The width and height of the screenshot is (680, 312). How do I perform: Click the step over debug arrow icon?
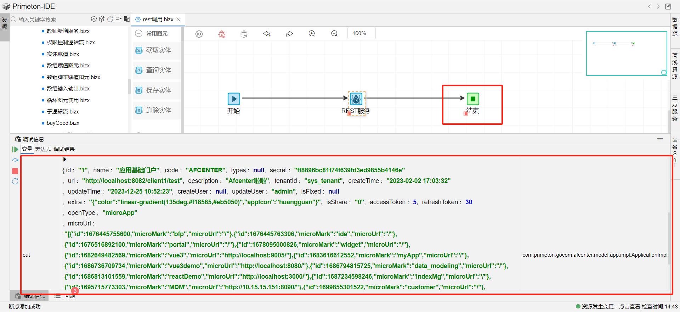(x=15, y=160)
